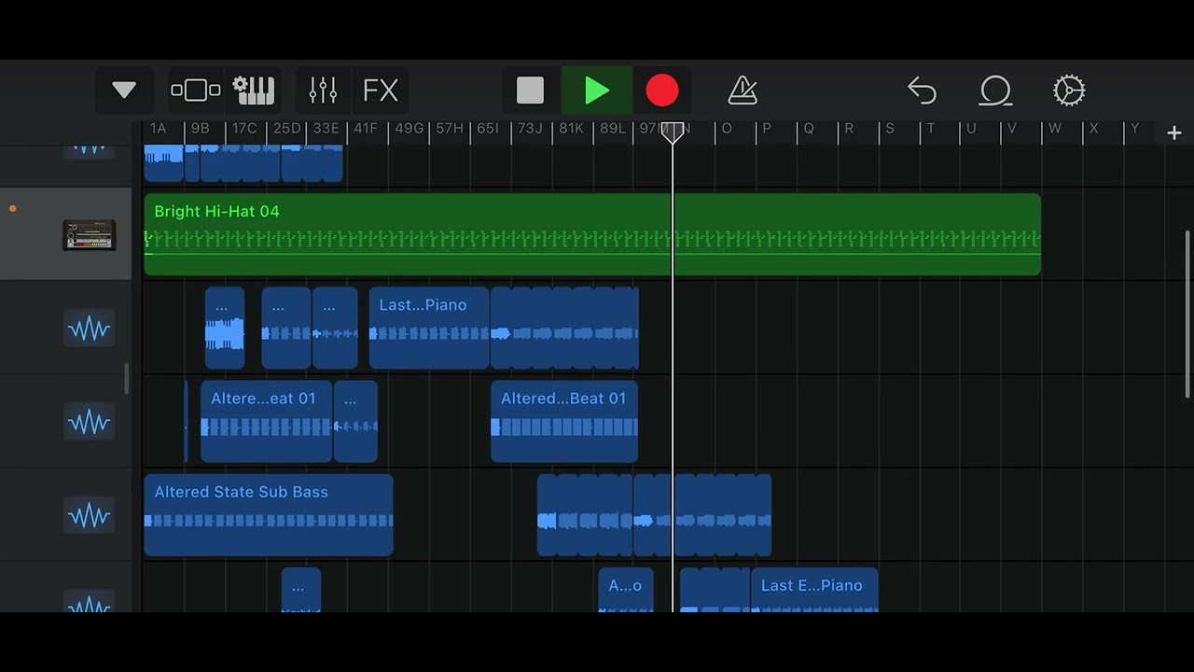Jump to section 49G on the ruler
Image resolution: width=1194 pixels, height=672 pixels.
click(410, 129)
